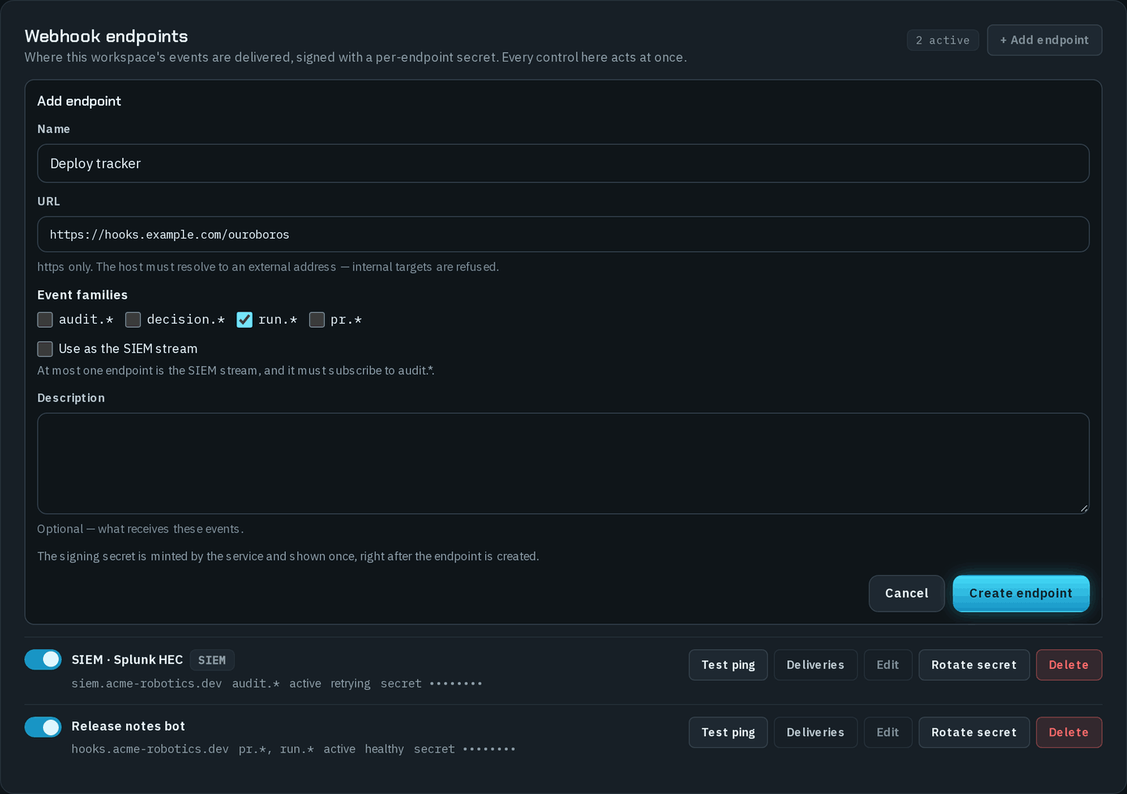
Task: Click siem.acme-robotics.dev host text
Action: click(x=146, y=683)
